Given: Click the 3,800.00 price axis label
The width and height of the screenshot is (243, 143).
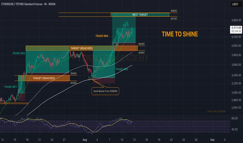Looking at the screenshot, I should click(236, 55).
